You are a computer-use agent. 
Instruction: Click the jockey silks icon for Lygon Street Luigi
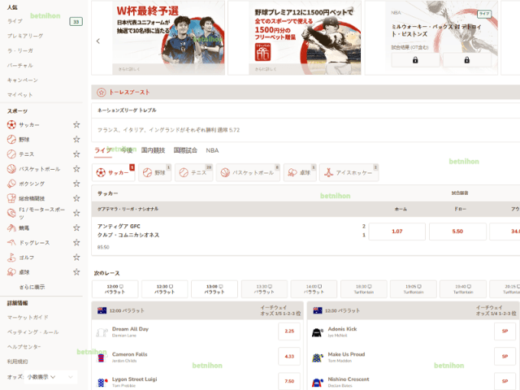point(102,383)
